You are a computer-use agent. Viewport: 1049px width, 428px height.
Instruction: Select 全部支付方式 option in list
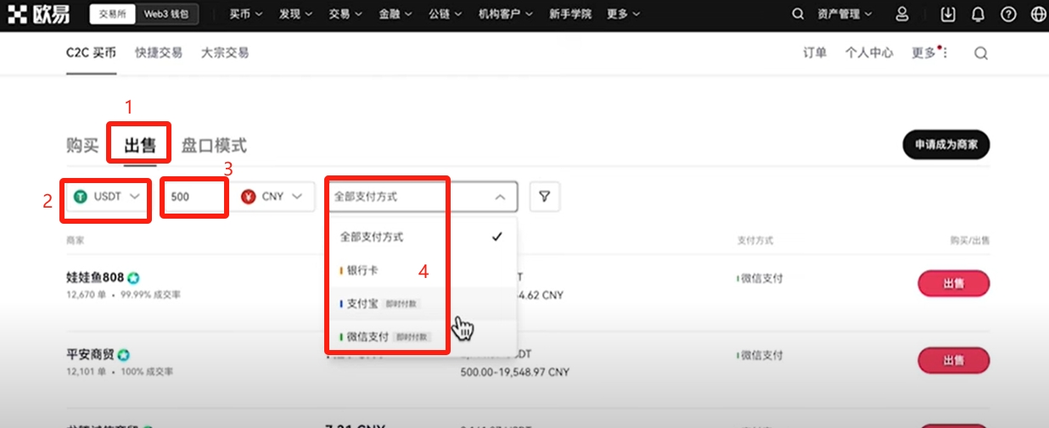click(x=422, y=237)
